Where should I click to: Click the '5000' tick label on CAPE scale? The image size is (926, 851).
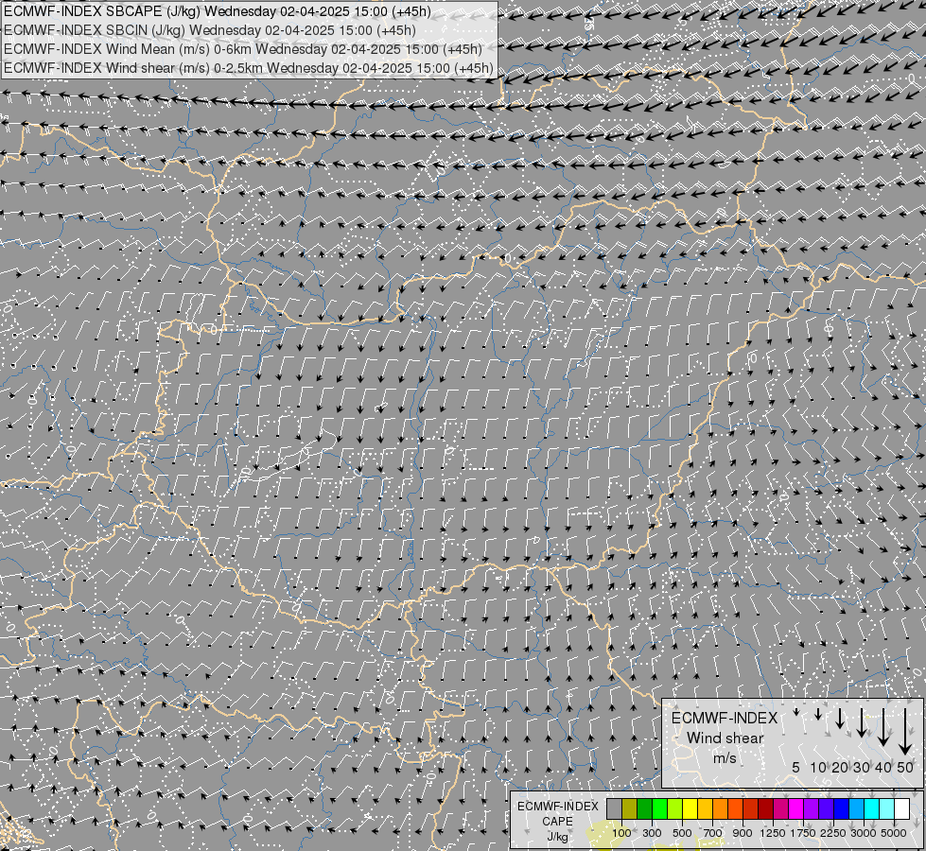tap(894, 833)
